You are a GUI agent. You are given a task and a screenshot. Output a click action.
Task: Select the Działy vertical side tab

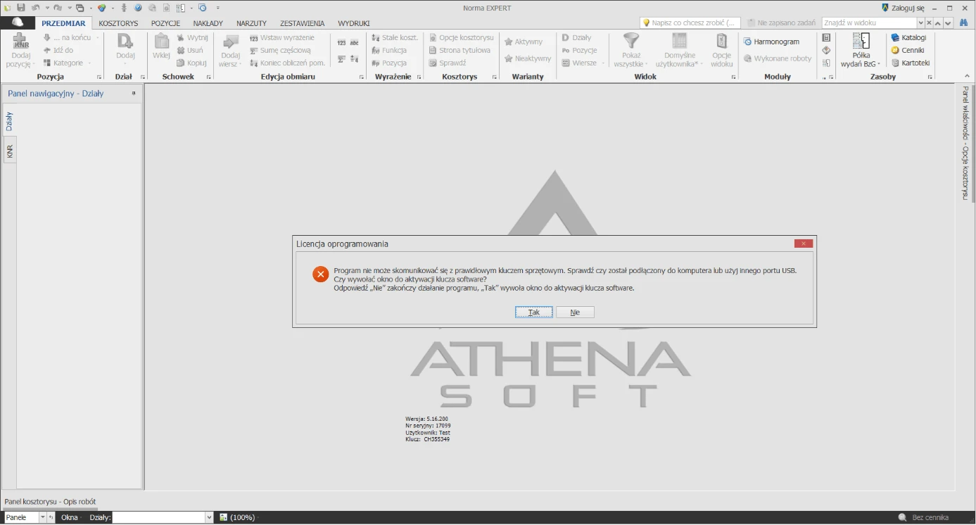pyautogui.click(x=9, y=121)
